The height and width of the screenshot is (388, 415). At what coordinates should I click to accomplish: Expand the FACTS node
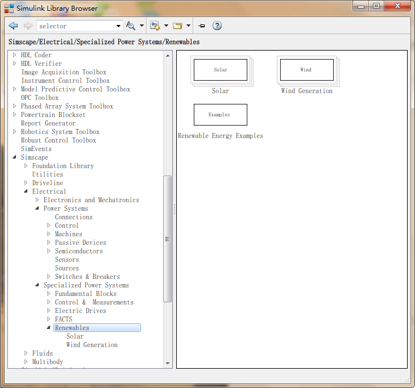(x=49, y=319)
